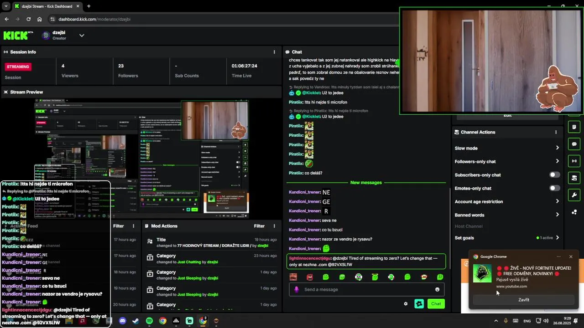Open Filter in Mod Actions panel

pos(259,226)
